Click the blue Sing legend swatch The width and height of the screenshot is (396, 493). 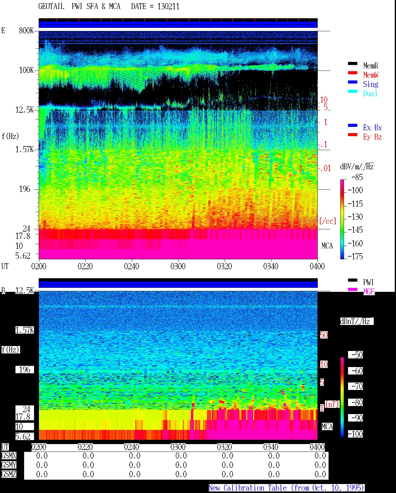(353, 82)
